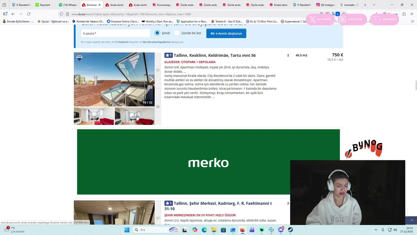Viewport: 417px width, 235px height.
Task: Open the tracking protection shield icon
Action: click(61, 14)
